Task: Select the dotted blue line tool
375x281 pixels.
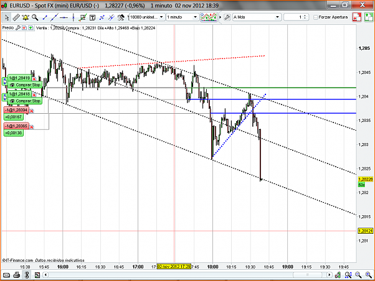Action: coord(102,17)
